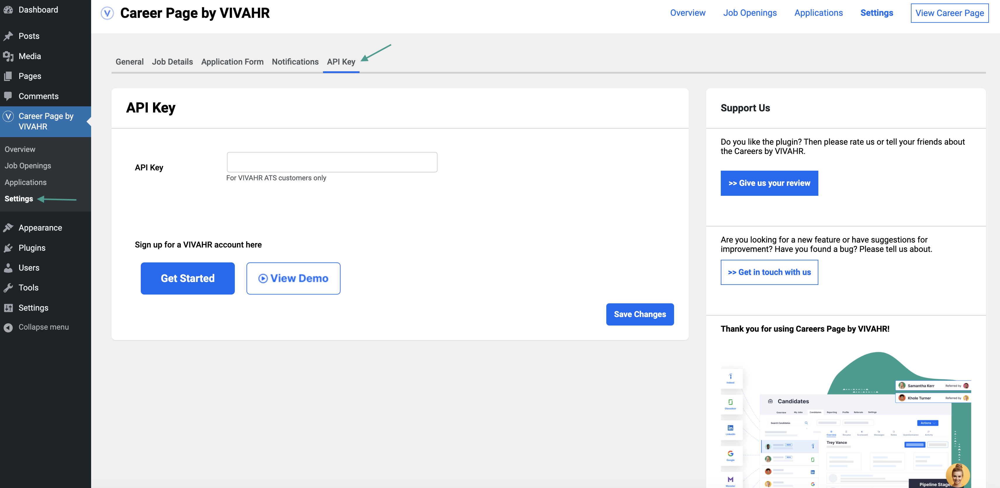Open the Application Form tab
This screenshot has height=488, width=1000.
(x=232, y=62)
